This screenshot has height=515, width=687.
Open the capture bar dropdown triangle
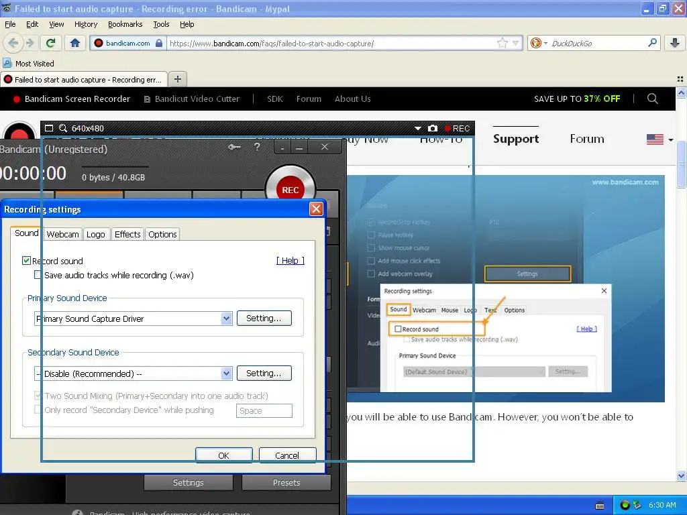[x=417, y=128]
